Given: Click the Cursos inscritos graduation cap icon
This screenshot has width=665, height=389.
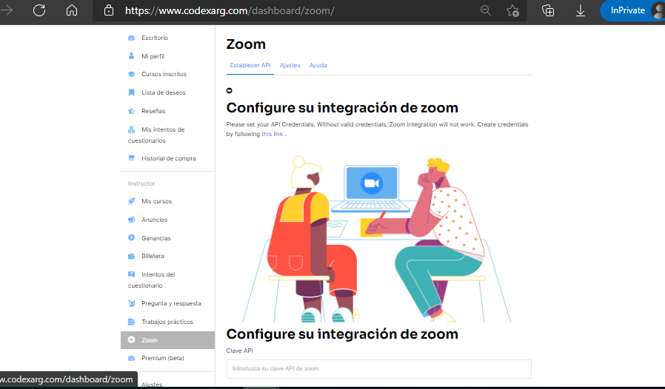Looking at the screenshot, I should click(132, 74).
